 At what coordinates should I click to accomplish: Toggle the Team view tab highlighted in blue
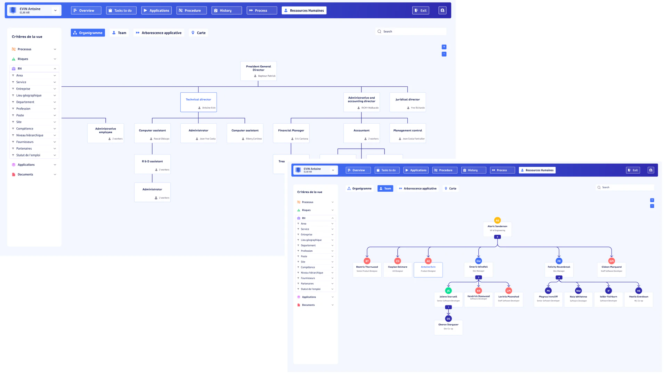point(385,188)
